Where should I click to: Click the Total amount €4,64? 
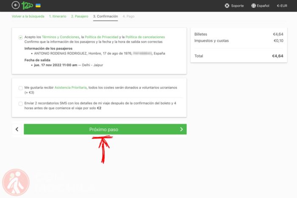tap(277, 56)
